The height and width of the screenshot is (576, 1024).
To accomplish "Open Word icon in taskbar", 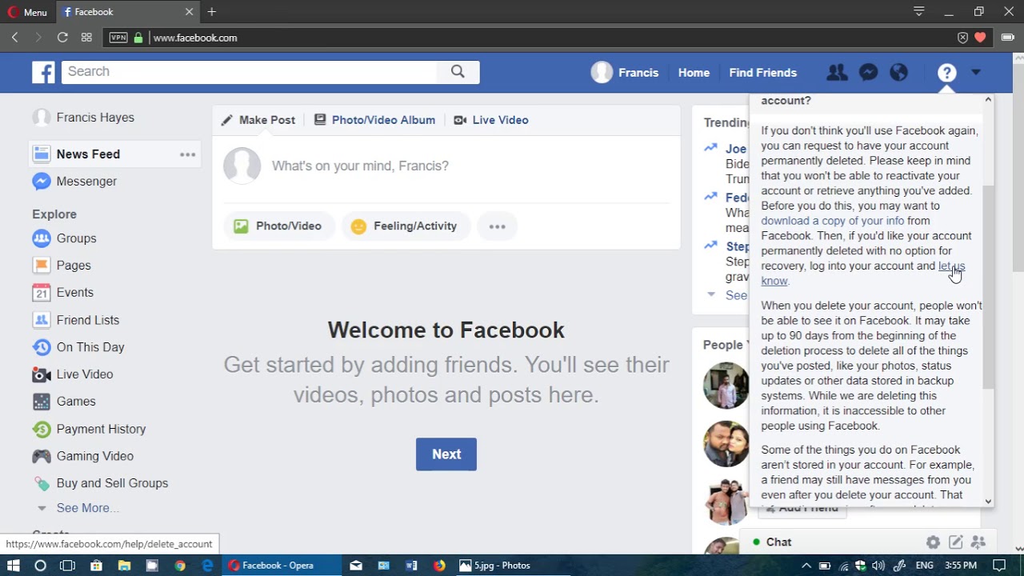I will [x=411, y=566].
